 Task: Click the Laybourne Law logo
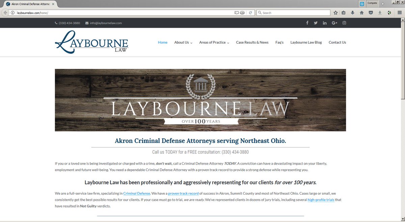tap(91, 42)
